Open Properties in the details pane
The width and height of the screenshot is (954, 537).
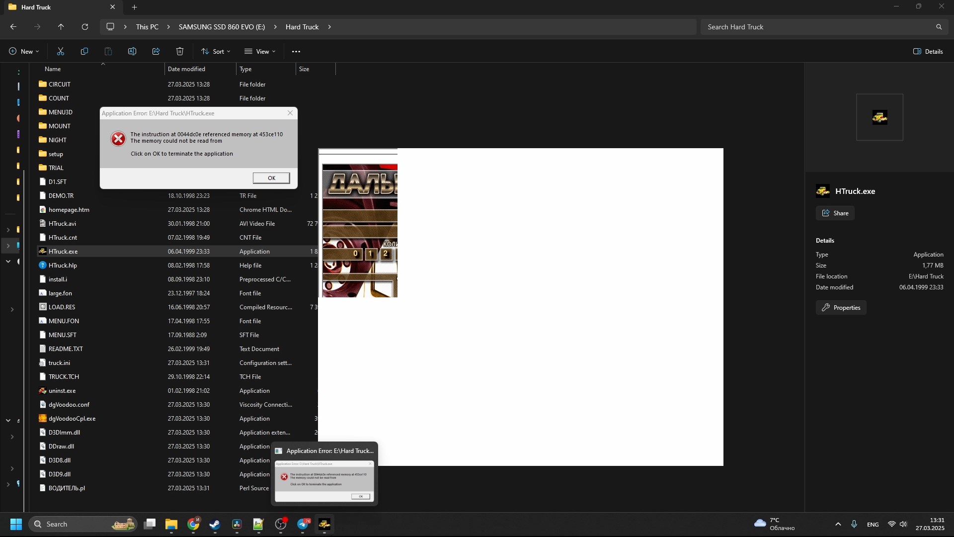(841, 308)
